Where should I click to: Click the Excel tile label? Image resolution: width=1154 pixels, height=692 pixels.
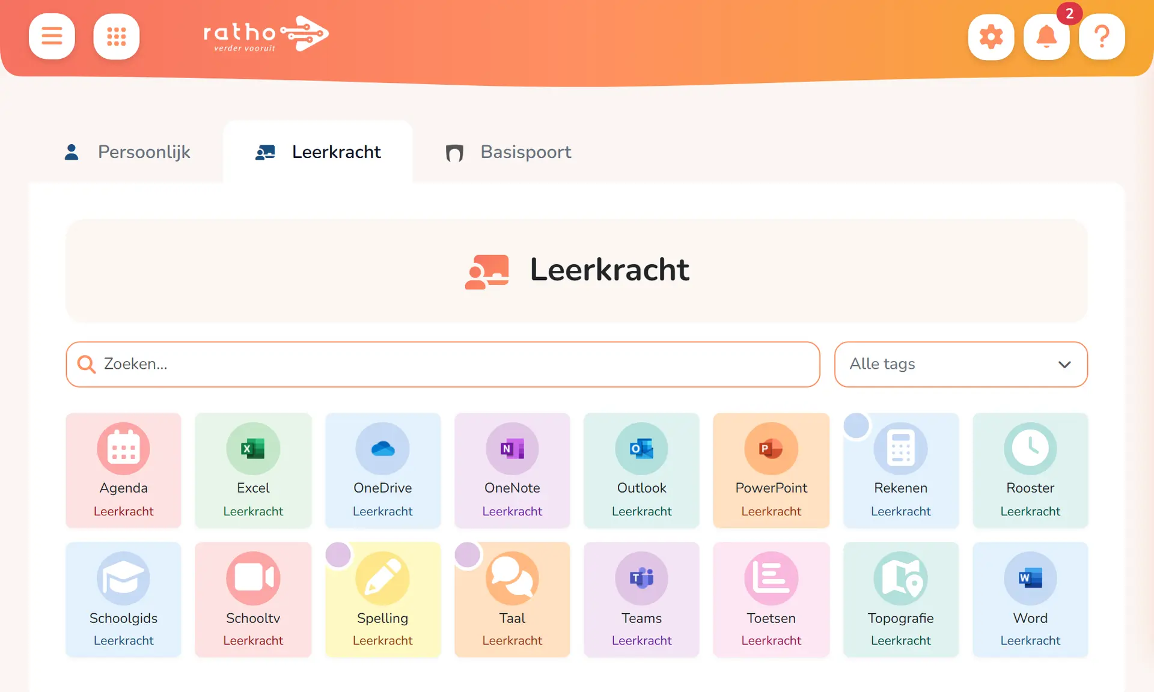[x=253, y=488]
